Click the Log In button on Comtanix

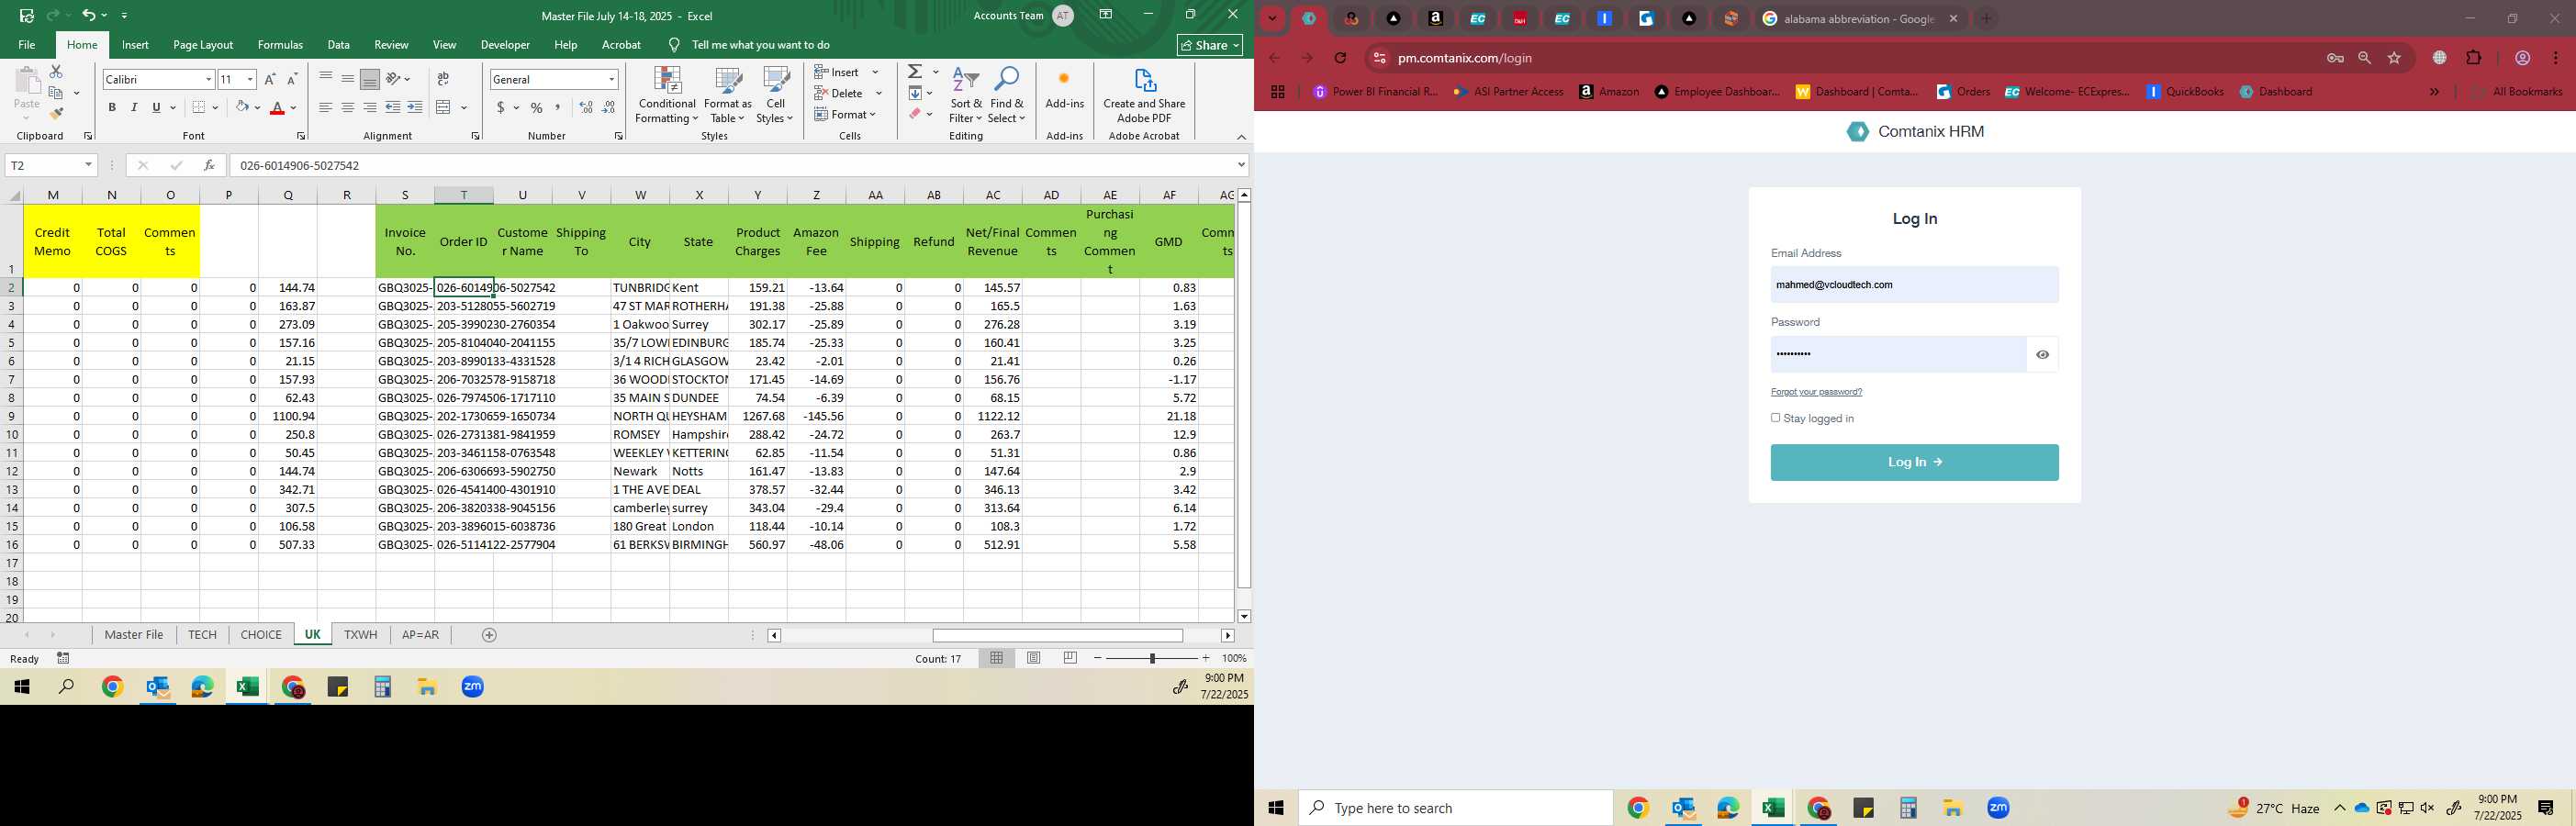(1914, 462)
